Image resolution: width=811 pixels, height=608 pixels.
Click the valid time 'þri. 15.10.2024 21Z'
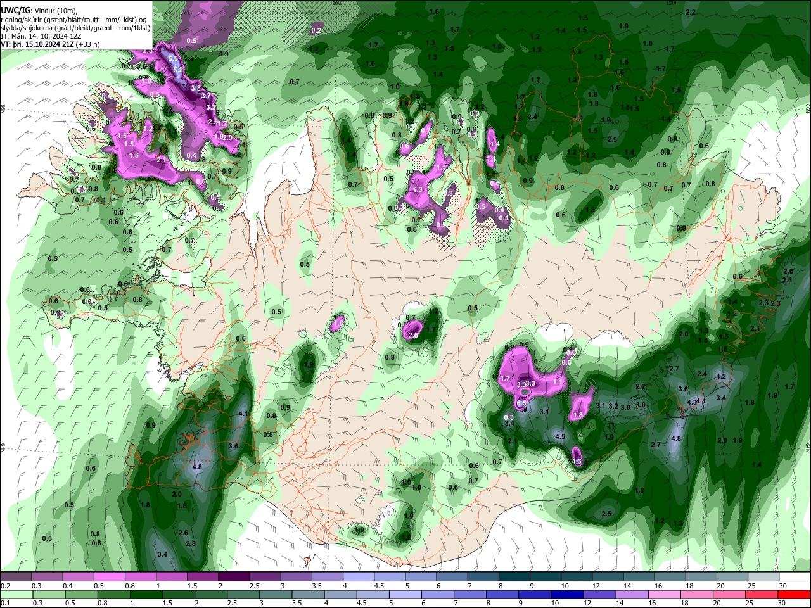pos(44,46)
